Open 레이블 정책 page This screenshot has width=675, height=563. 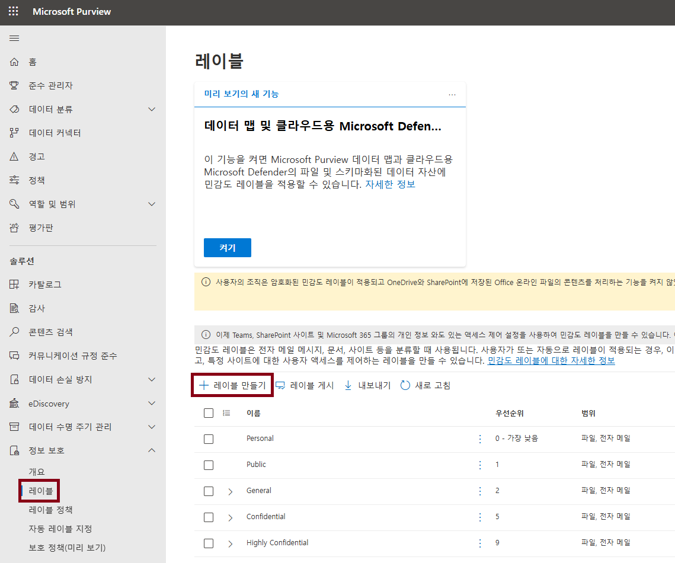(x=50, y=510)
